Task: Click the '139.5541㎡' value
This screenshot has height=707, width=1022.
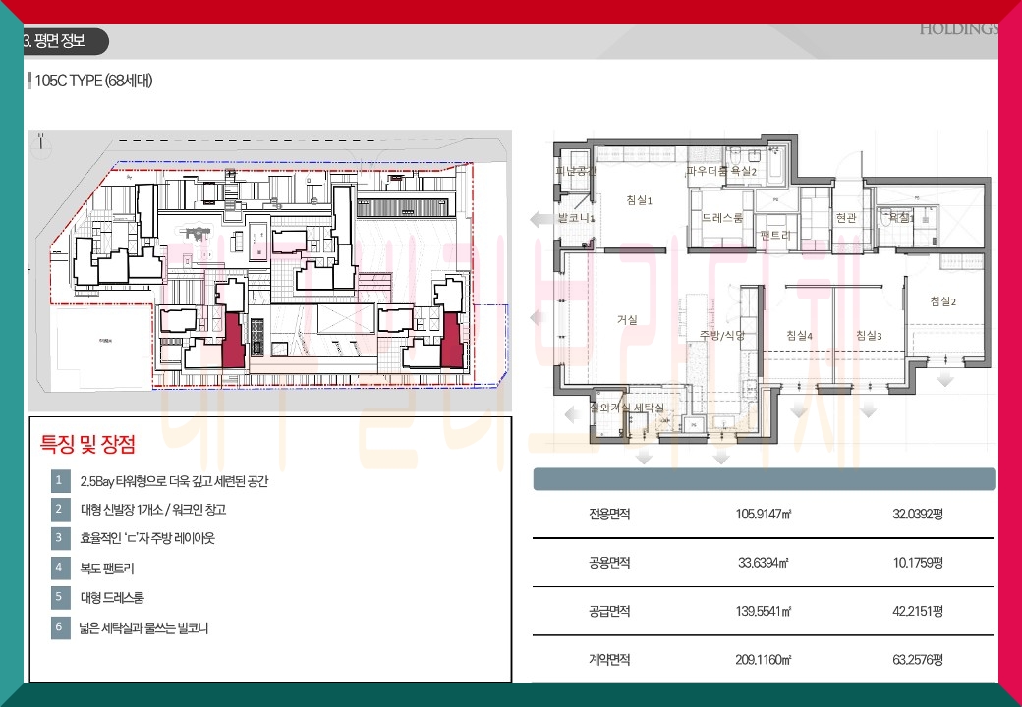Action: coord(764,611)
